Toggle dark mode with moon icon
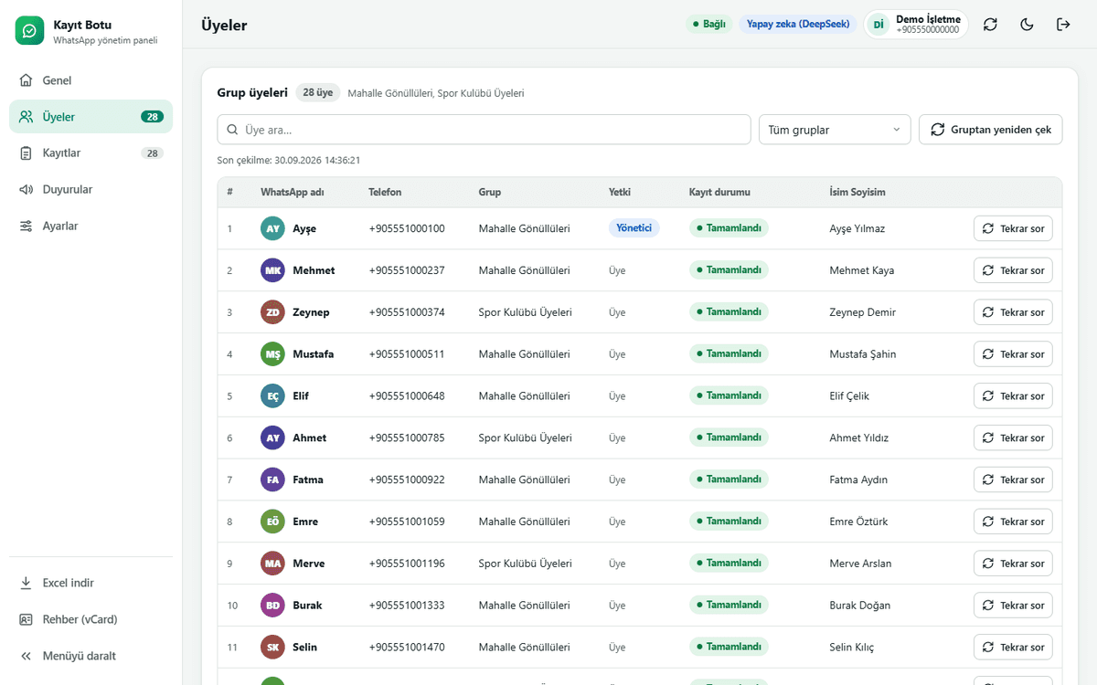 point(1027,25)
